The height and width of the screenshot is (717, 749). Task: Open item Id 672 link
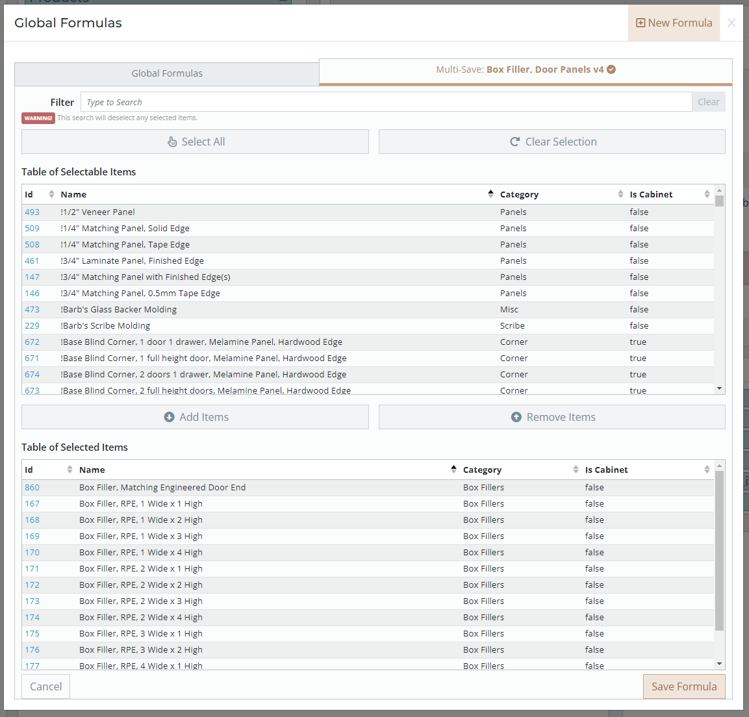[x=32, y=342]
